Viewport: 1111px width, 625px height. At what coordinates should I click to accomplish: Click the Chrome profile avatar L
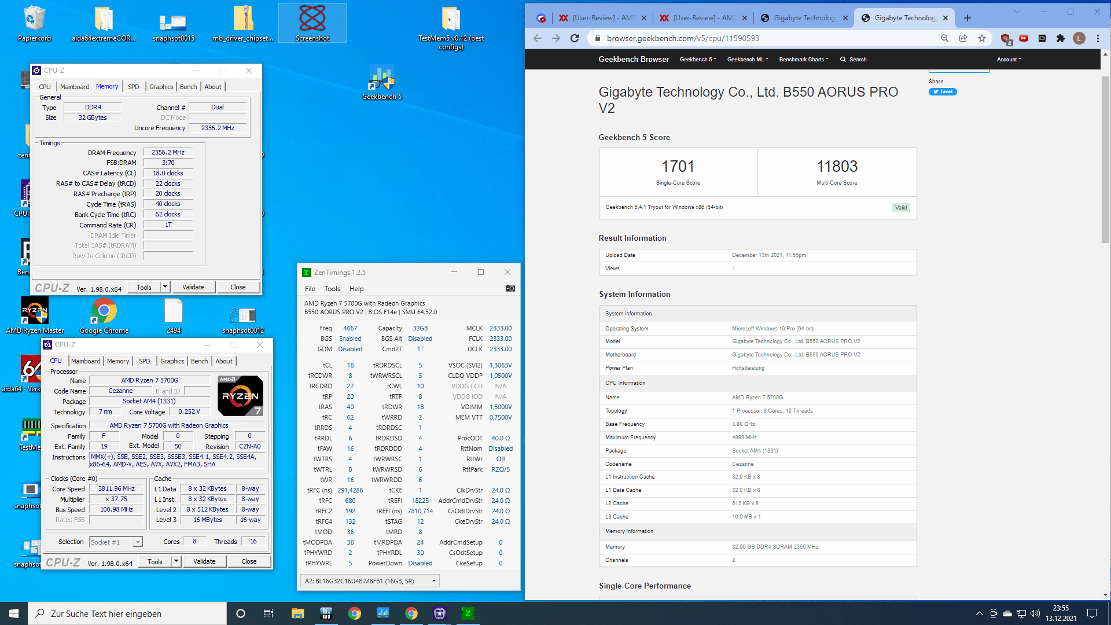pos(1079,38)
